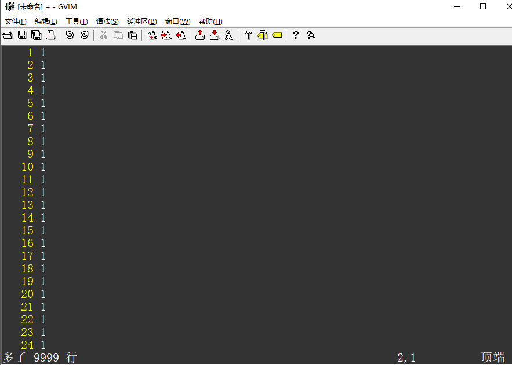Click the Find and Replace icon

151,35
